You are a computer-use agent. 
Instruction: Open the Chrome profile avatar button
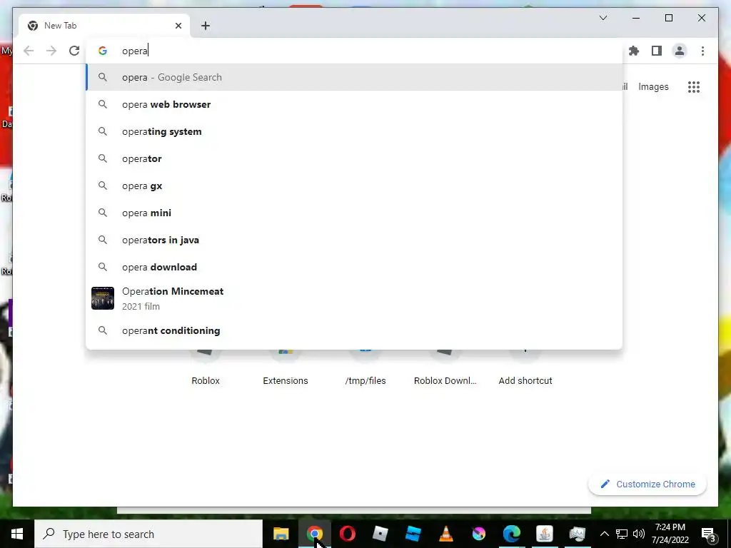click(680, 51)
